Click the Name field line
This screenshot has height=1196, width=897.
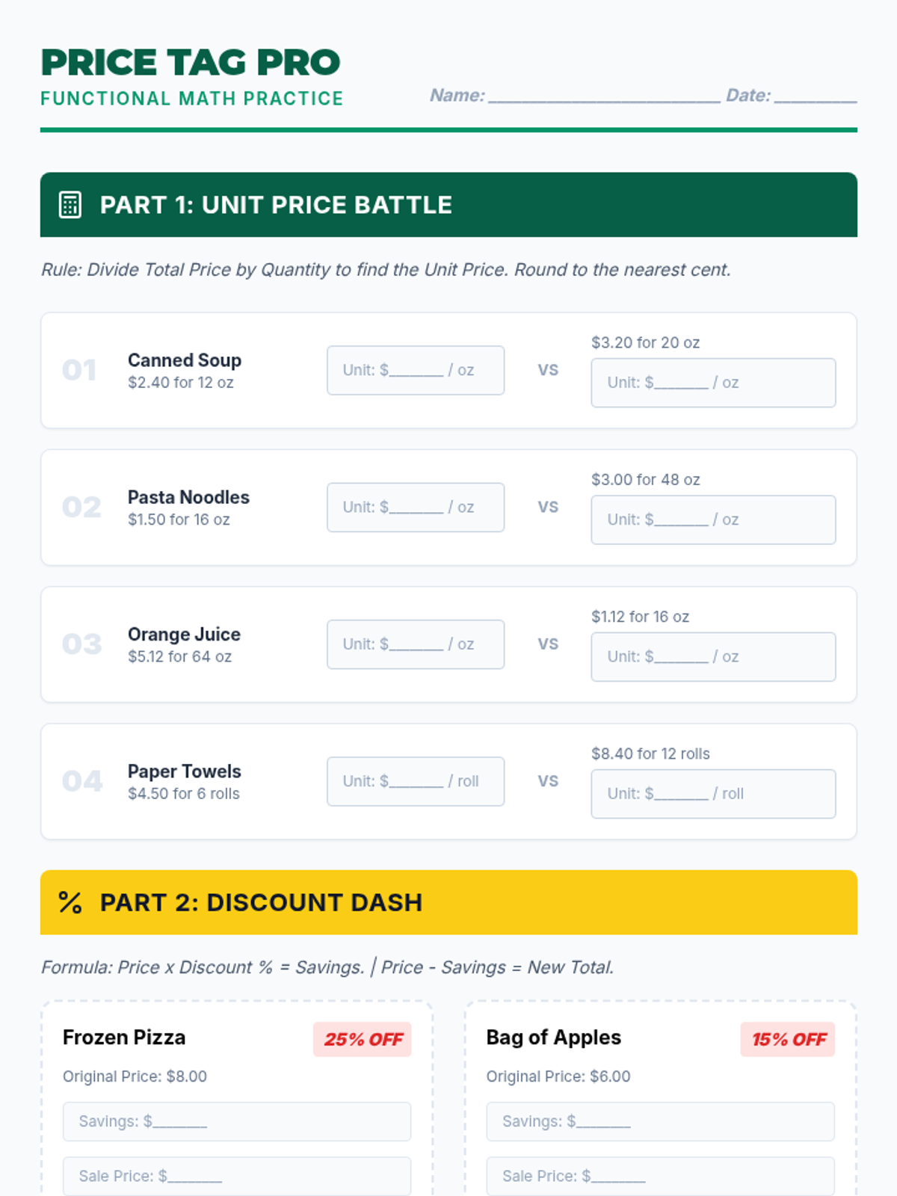tap(604, 97)
